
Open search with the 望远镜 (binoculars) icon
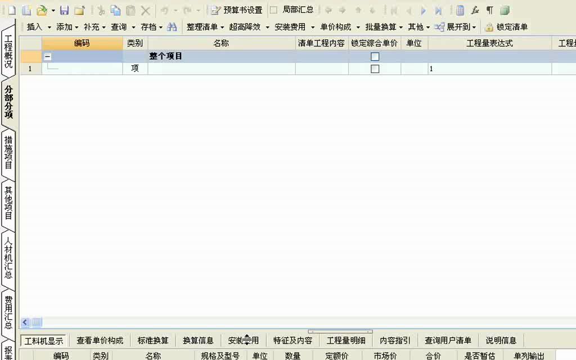(x=173, y=26)
